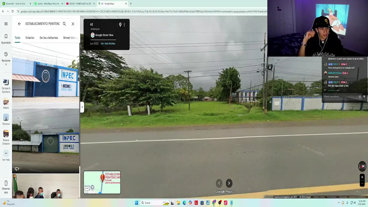Click the browser address bar URL

tap(144, 11)
